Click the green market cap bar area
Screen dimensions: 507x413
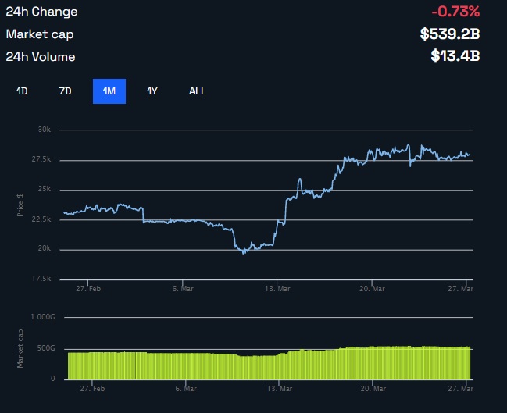[x=269, y=363]
